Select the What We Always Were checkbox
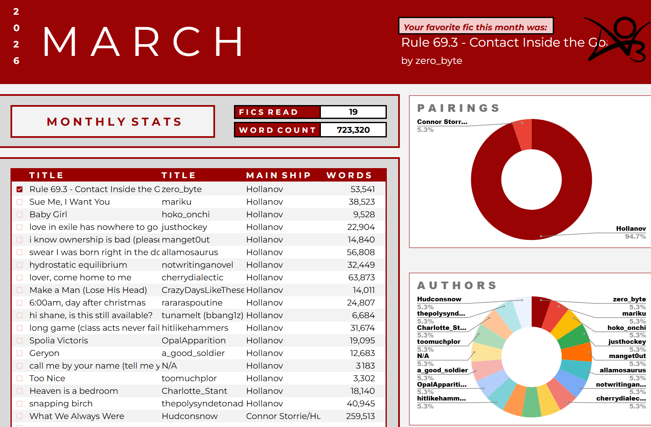The image size is (651, 427). tap(19, 416)
